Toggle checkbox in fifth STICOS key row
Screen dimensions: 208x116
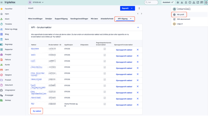coord(105,73)
